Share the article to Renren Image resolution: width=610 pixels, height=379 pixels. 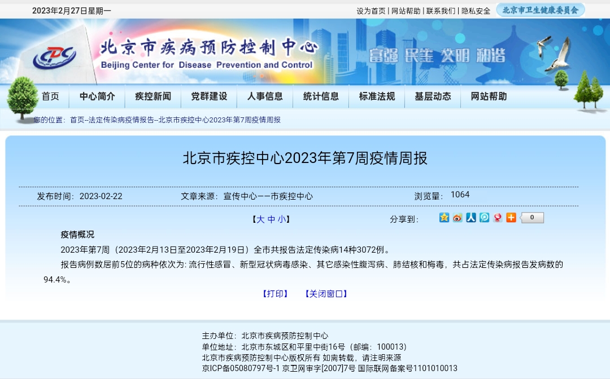pos(471,218)
